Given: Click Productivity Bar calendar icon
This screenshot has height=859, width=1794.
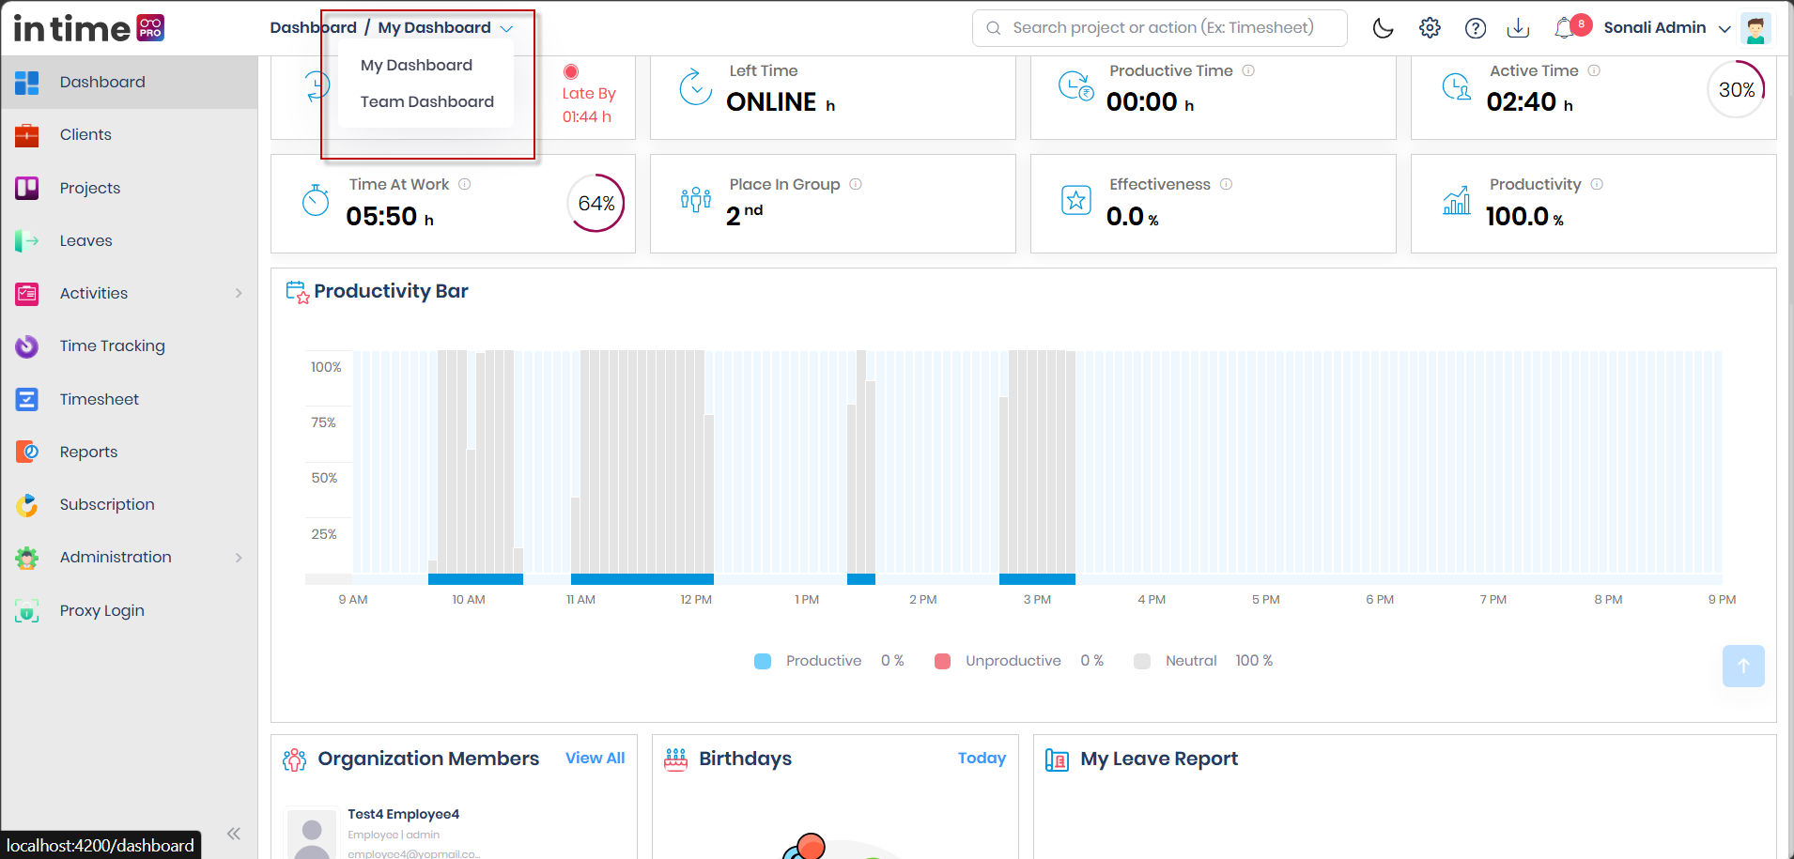Looking at the screenshot, I should click(x=297, y=292).
